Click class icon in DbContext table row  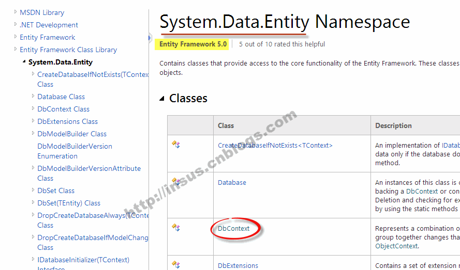pyautogui.click(x=176, y=227)
